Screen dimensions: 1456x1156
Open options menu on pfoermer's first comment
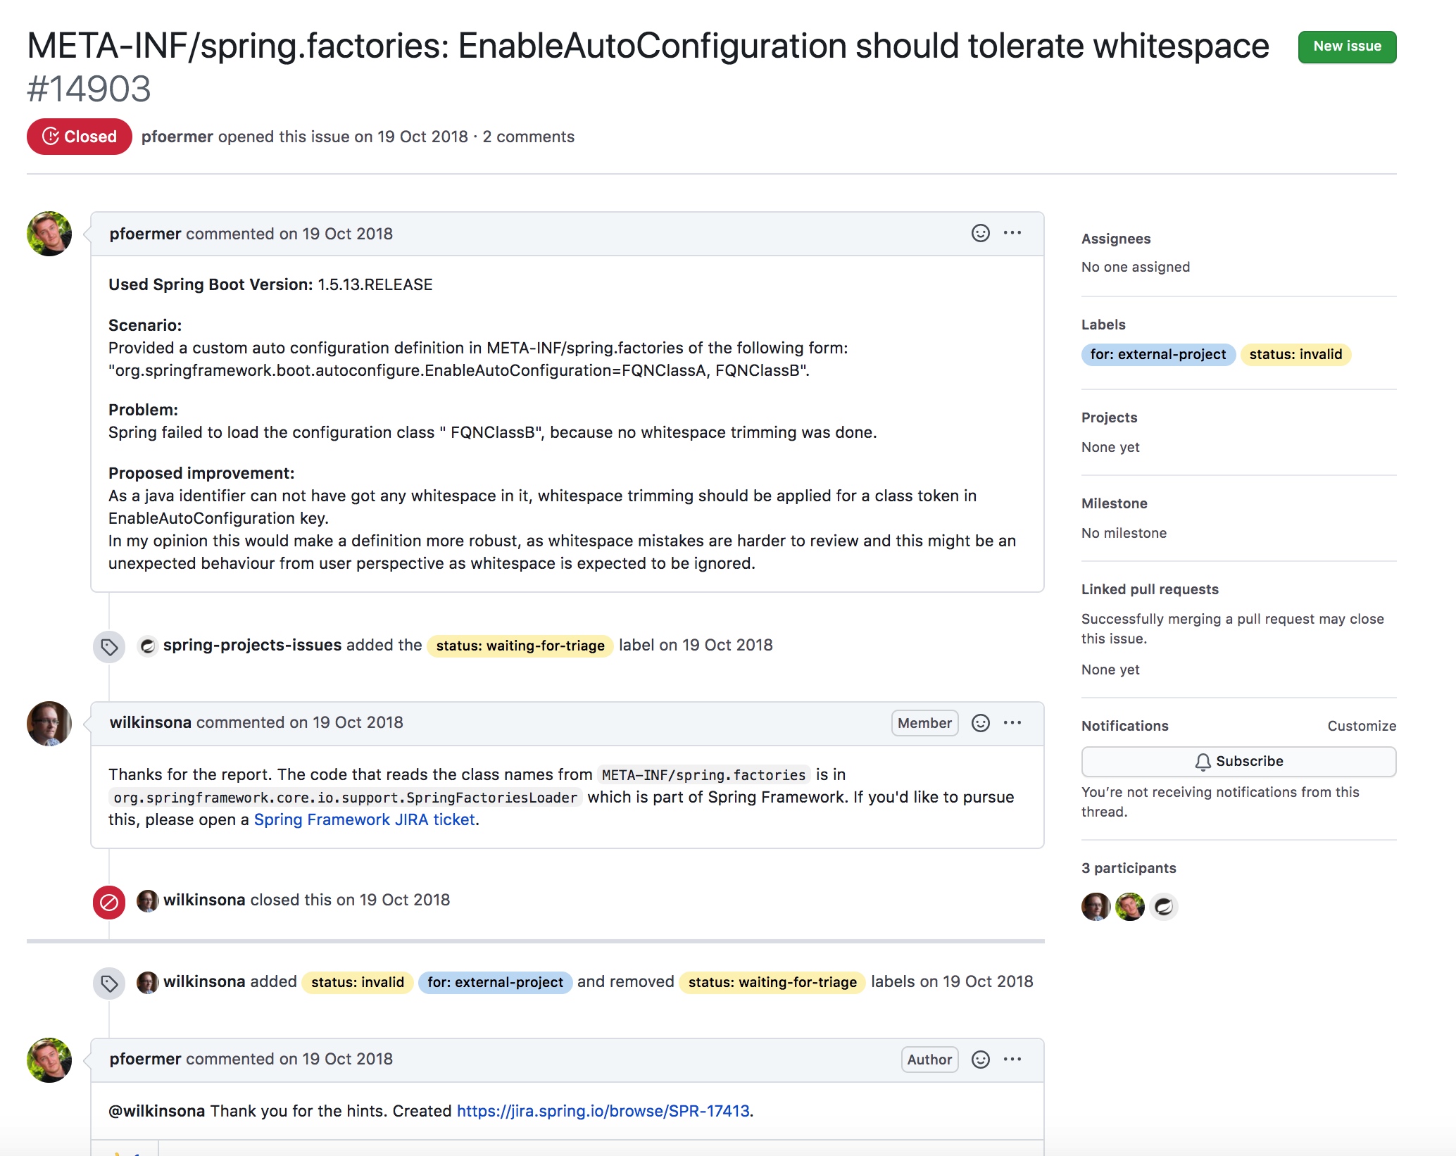[x=1012, y=233]
